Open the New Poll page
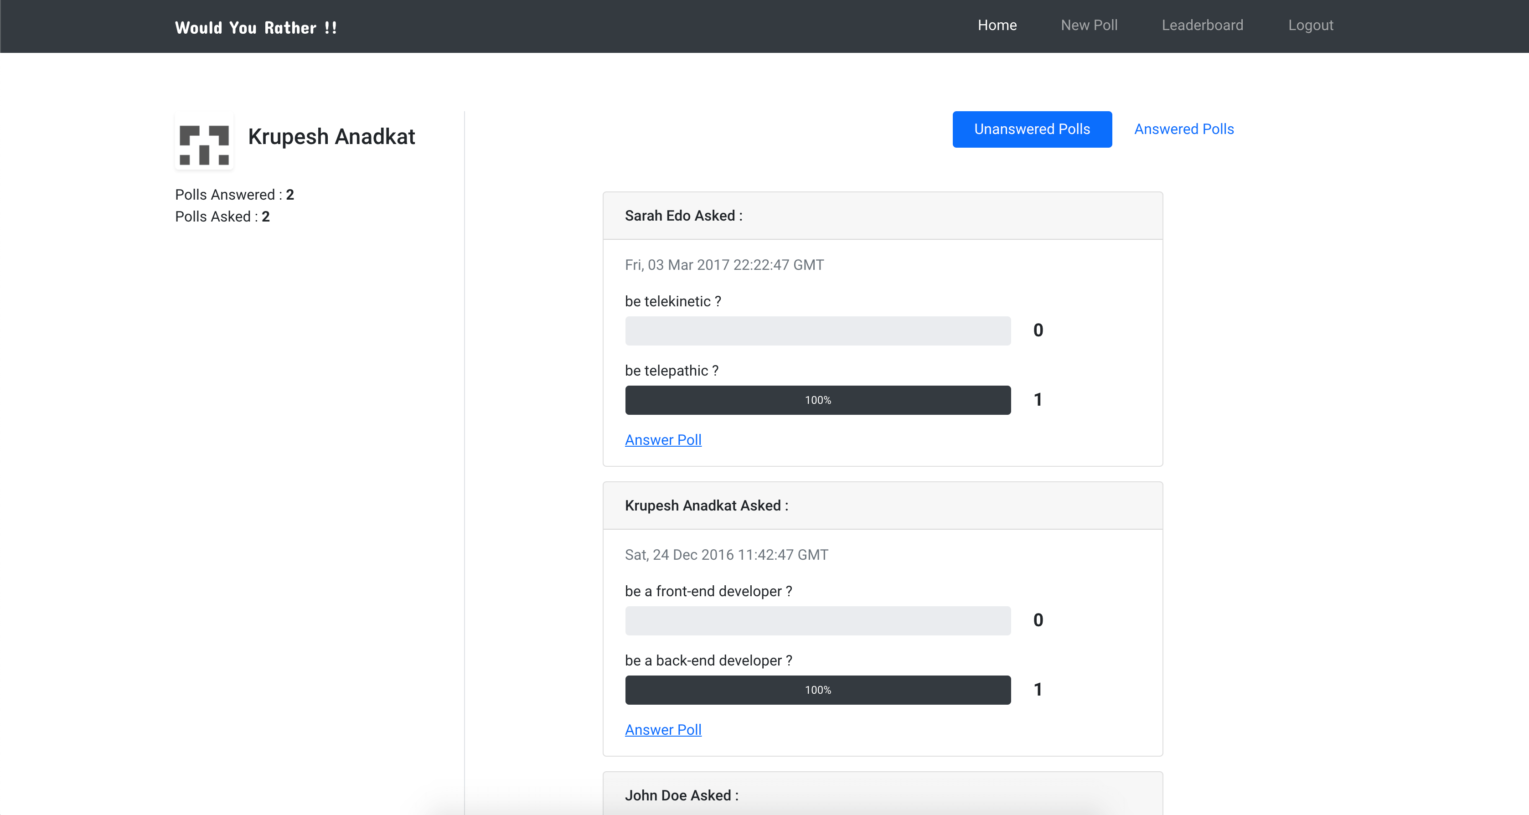 point(1089,25)
